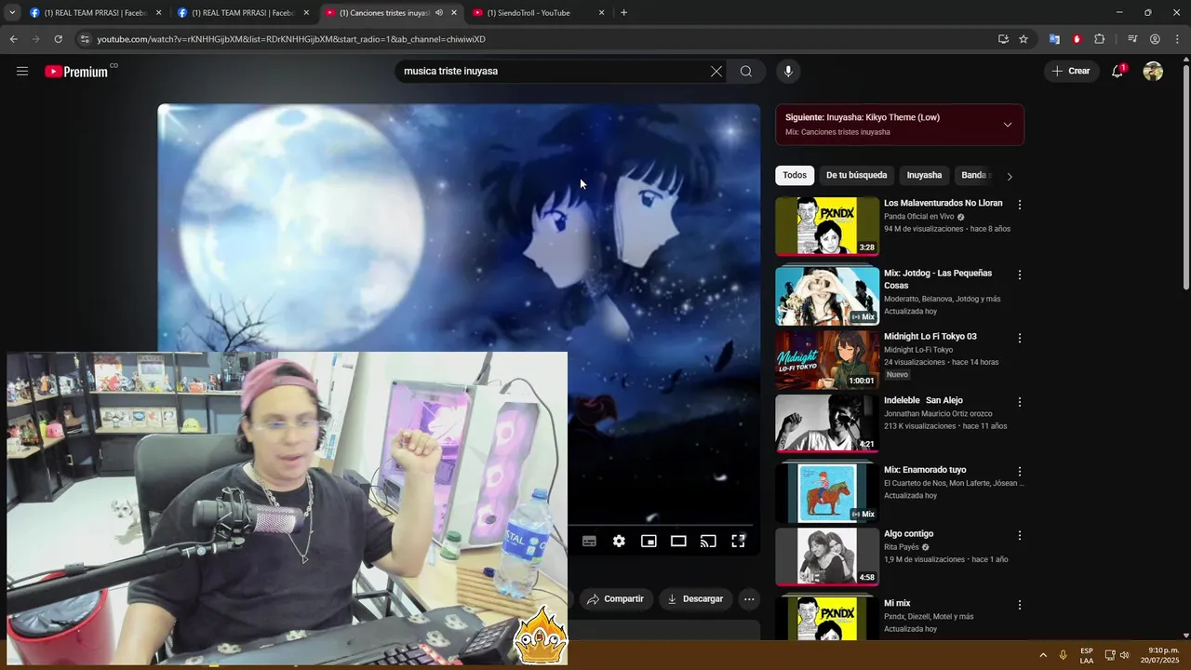Open taskbar clock showing 9:10 p. m.
Image resolution: width=1191 pixels, height=670 pixels.
(x=1163, y=655)
